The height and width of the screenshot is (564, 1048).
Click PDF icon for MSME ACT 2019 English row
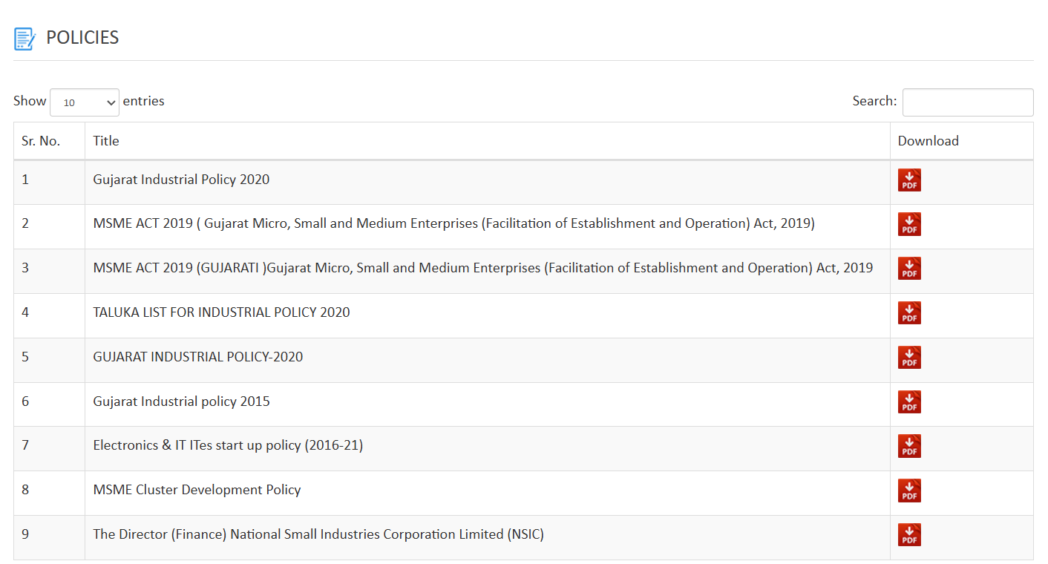point(909,224)
